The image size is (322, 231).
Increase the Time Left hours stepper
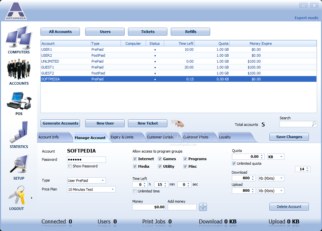(145, 183)
